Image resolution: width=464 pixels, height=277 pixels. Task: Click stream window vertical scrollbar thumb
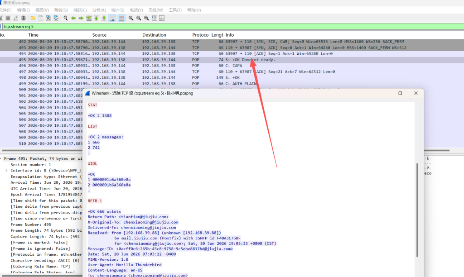(x=417, y=210)
